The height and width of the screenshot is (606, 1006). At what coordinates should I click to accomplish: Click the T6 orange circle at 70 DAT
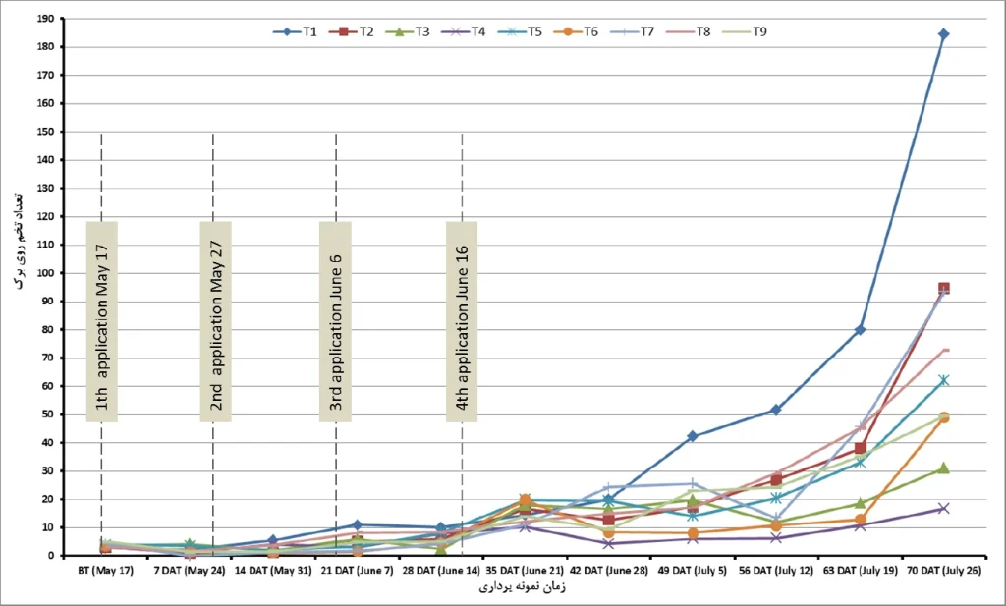click(944, 417)
